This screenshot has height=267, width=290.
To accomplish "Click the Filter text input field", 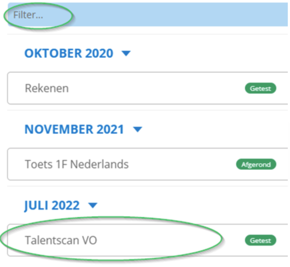I will [x=28, y=15].
